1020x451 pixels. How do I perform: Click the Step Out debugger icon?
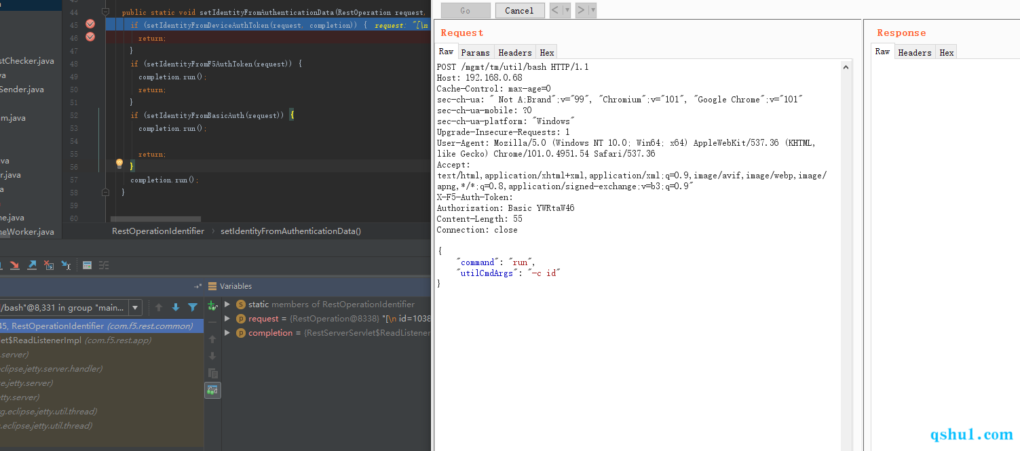click(x=31, y=265)
